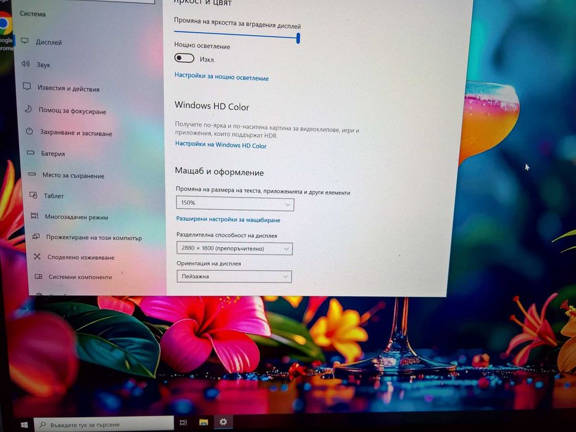Open the 150% scale dropdown
This screenshot has width=576, height=432.
point(235,204)
